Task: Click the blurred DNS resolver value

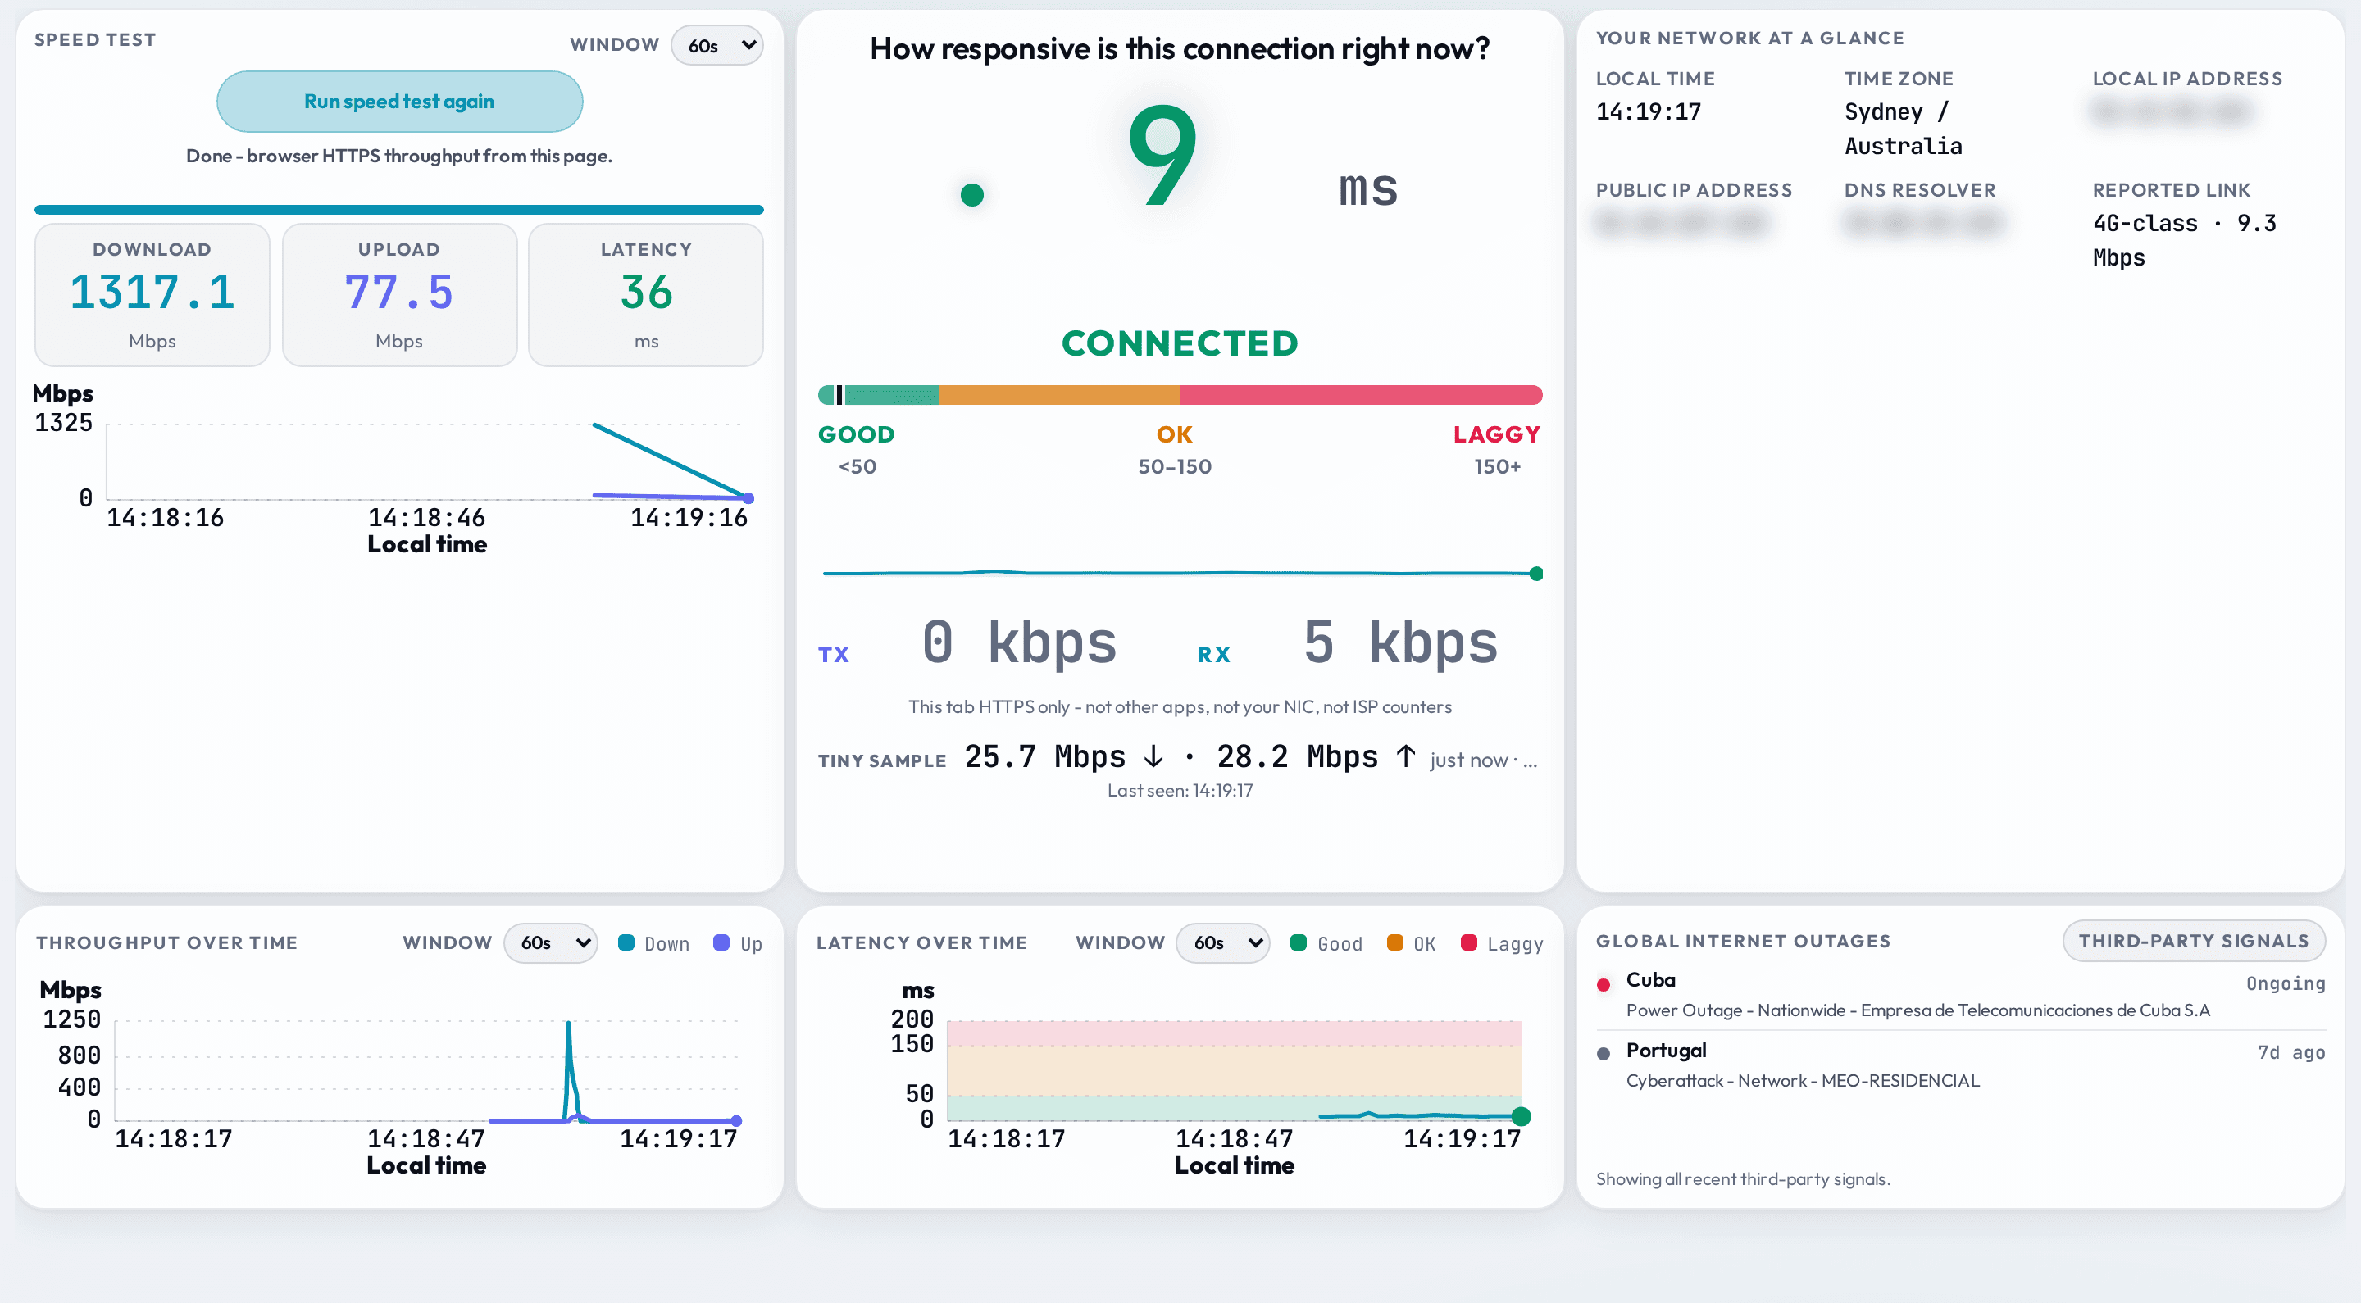Action: [1924, 223]
